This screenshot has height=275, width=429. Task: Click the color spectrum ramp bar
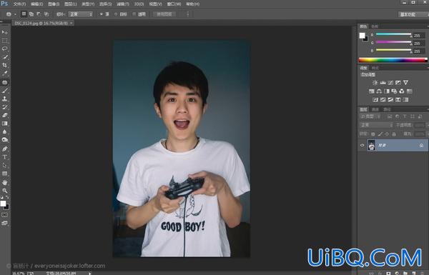click(x=393, y=60)
